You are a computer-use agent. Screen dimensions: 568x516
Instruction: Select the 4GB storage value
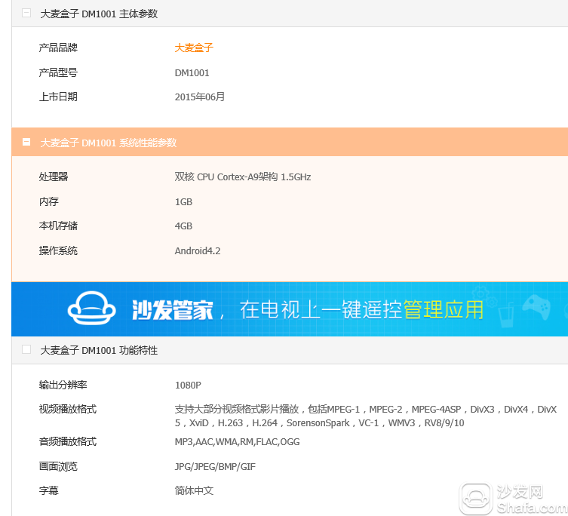click(x=183, y=226)
